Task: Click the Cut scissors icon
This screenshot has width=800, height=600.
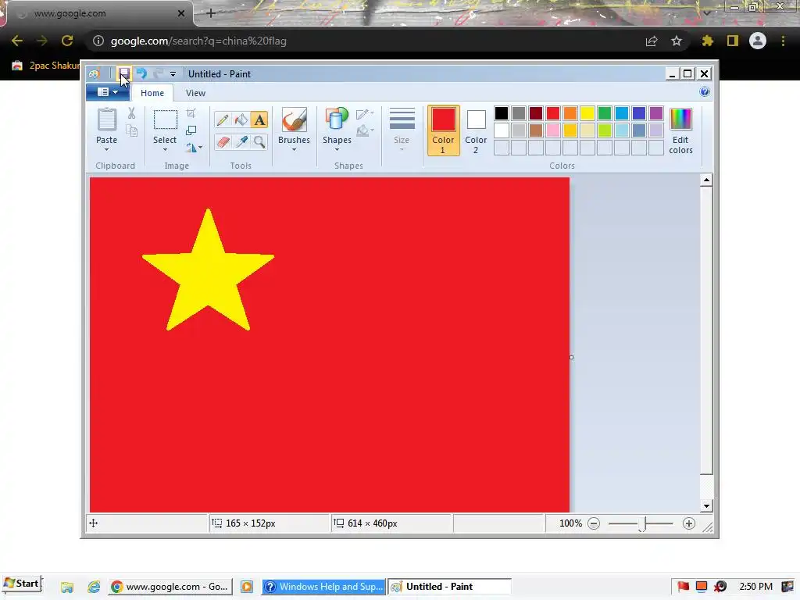Action: coord(131,113)
